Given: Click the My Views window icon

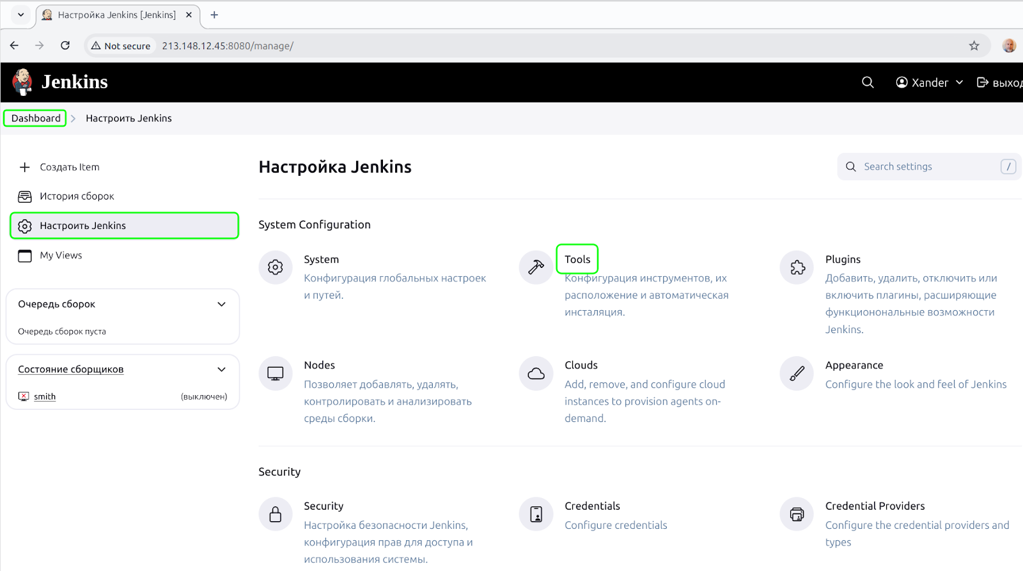Looking at the screenshot, I should 25,256.
